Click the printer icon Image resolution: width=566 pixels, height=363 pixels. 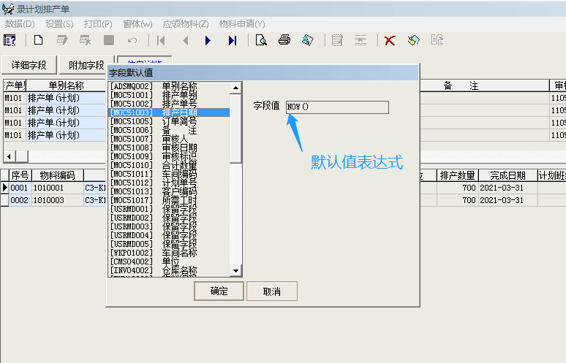284,40
